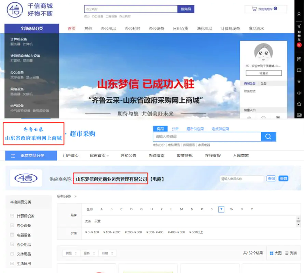Screen dimensions: 304x273
Task: Switch to the 定点供应商 search tab
Action: 220,129
